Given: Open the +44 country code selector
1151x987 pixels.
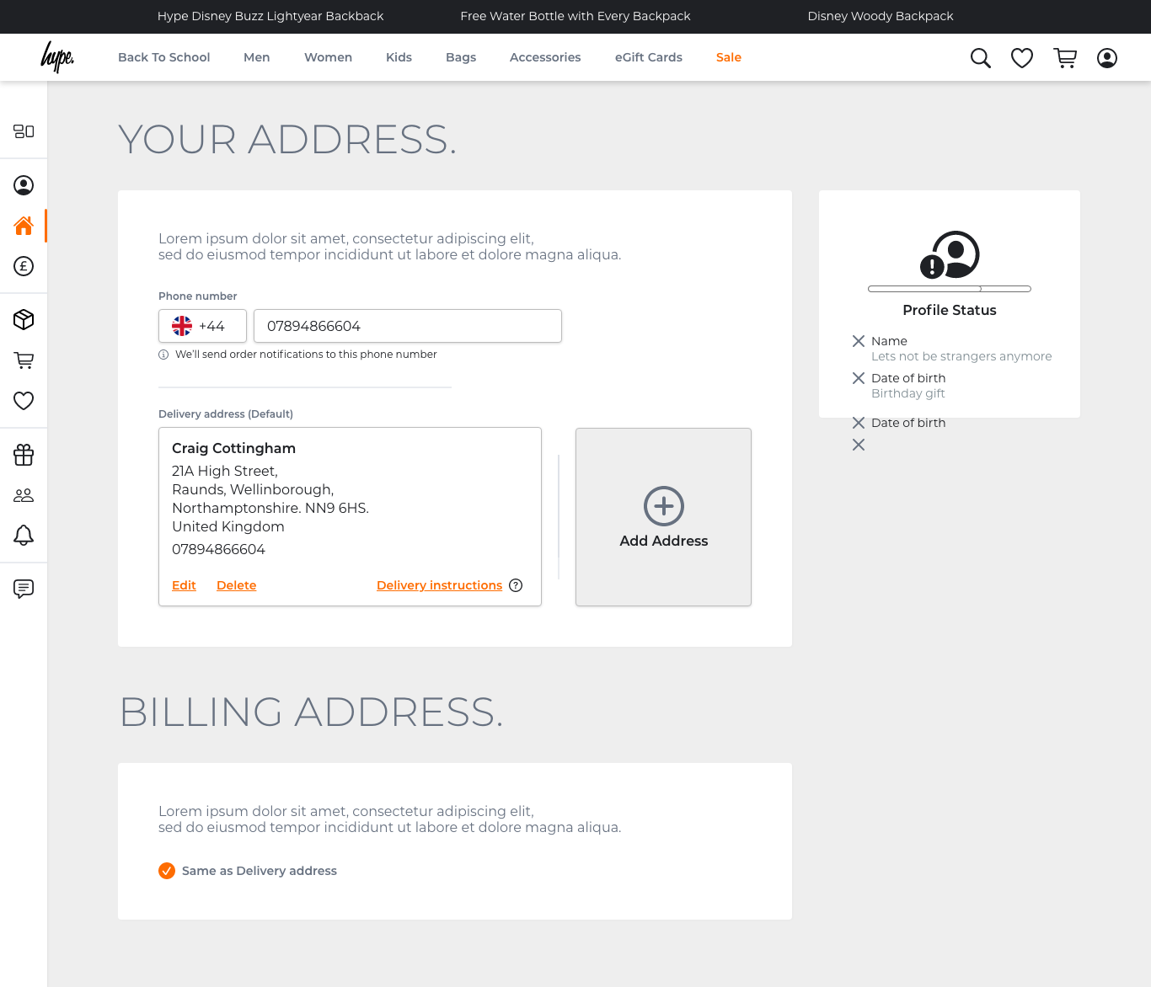Looking at the screenshot, I should point(202,326).
